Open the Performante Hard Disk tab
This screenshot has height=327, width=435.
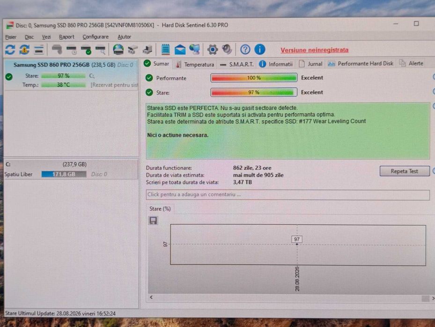point(361,64)
